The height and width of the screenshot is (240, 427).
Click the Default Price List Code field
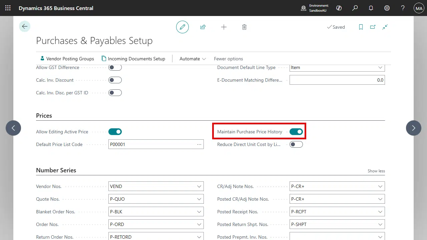click(152, 144)
